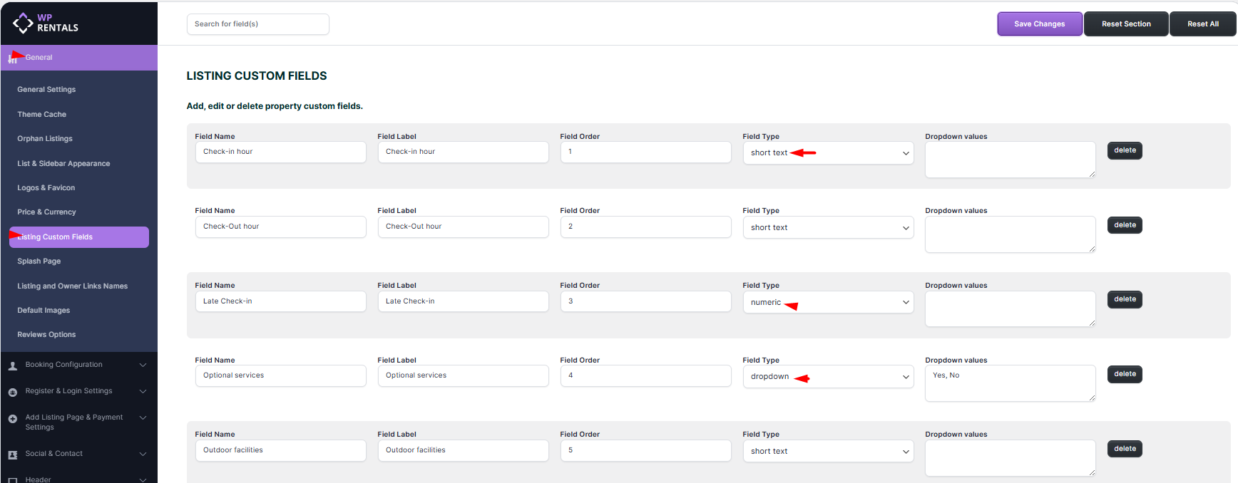
Task: Expand Booking Configuration menu chevron
Action: pos(143,365)
